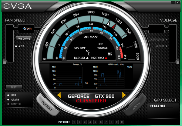
Task: Click the GPU TEMP label
Action: 80,48
